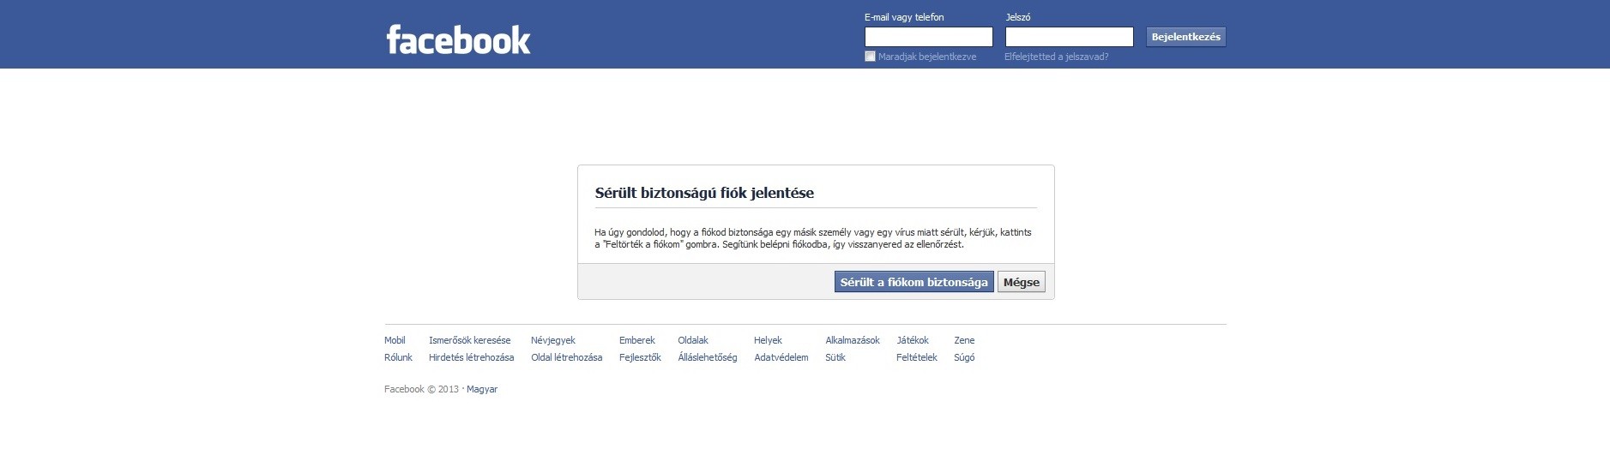The width and height of the screenshot is (1610, 455).
Task: Open the Elfelejtetted a jelszavad? link
Action: [1056, 57]
